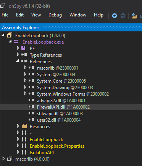Click the IsolationAPI namespace braces icon
Screen dimensions: 142x166
click(x=24, y=152)
